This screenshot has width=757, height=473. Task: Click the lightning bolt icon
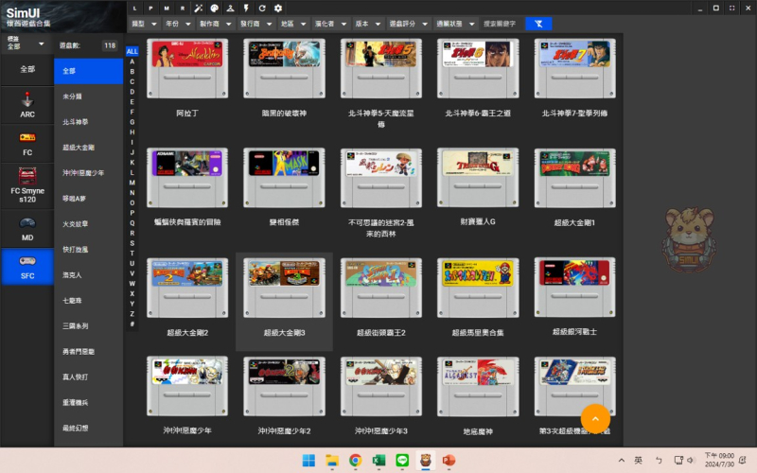click(246, 9)
